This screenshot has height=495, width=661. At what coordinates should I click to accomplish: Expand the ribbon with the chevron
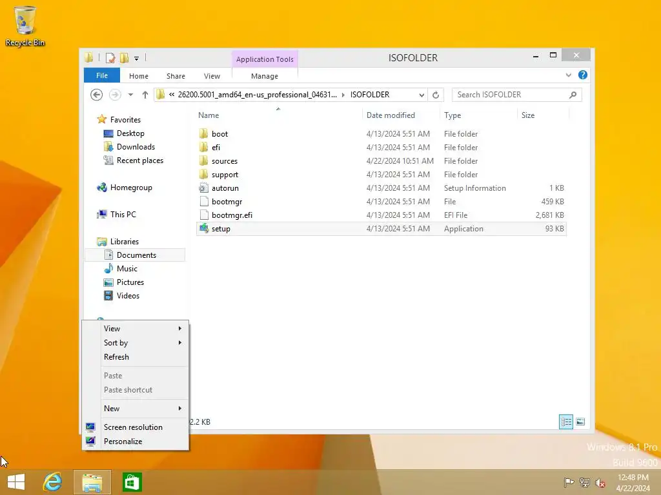click(568, 75)
